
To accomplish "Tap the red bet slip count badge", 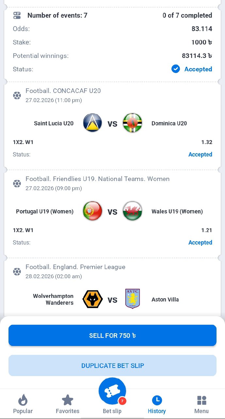I will pos(122,401).
